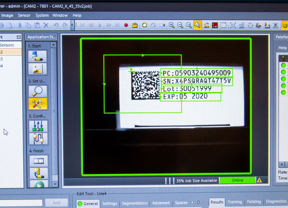Switch to the Advanced tab
This screenshot has width=288, height=208.
click(x=161, y=203)
